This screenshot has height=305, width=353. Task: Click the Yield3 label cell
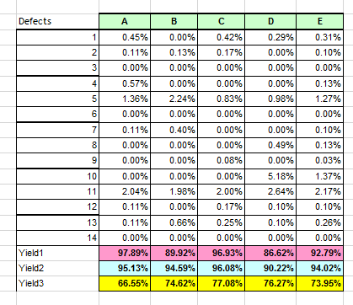click(x=57, y=283)
